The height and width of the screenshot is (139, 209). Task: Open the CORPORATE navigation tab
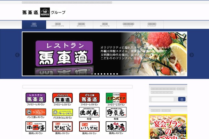58,25
